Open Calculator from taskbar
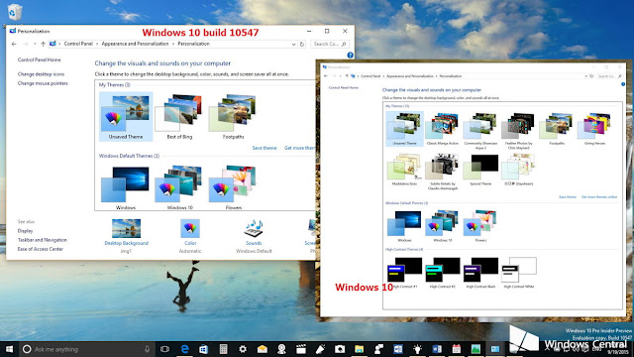This screenshot has height=357, width=634. [x=223, y=349]
